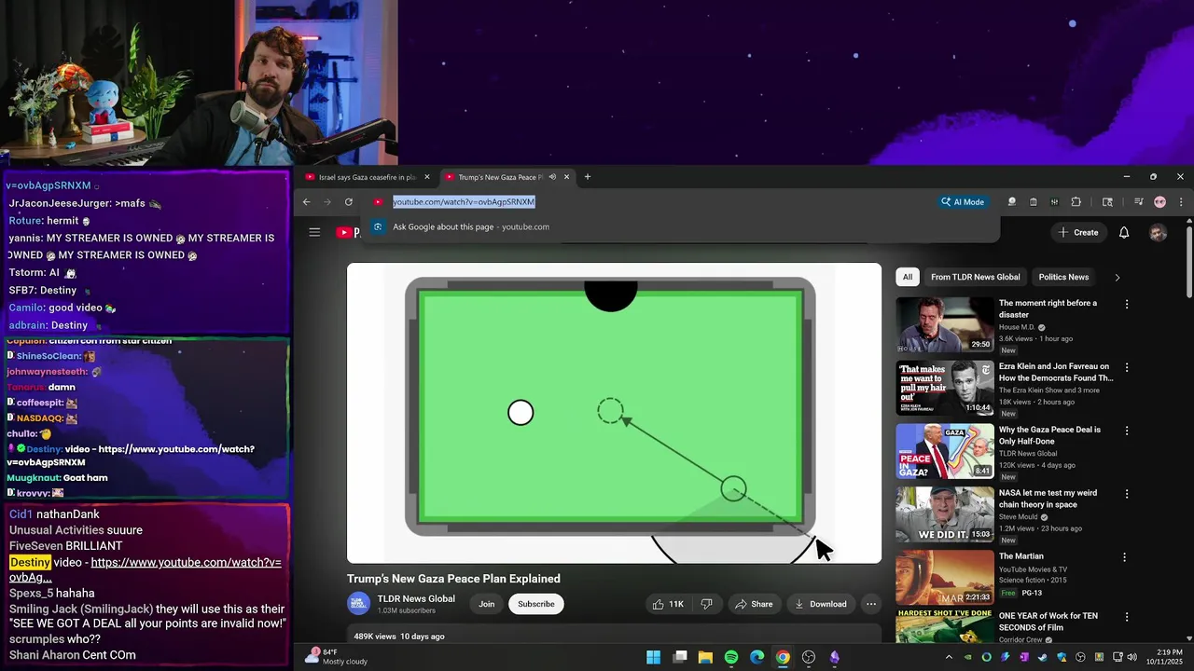1194x671 pixels.
Task: Open Microsoft Edge from taskbar
Action: 757,657
